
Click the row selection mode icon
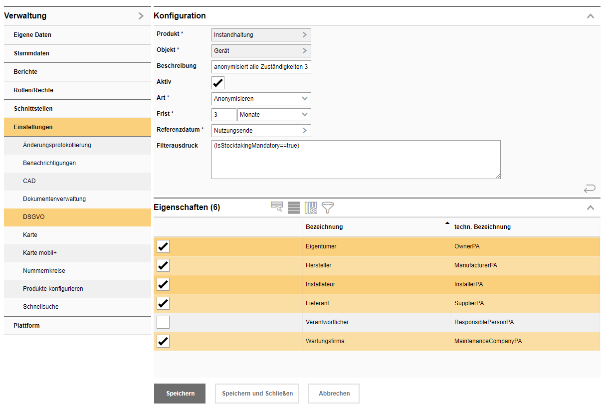277,207
